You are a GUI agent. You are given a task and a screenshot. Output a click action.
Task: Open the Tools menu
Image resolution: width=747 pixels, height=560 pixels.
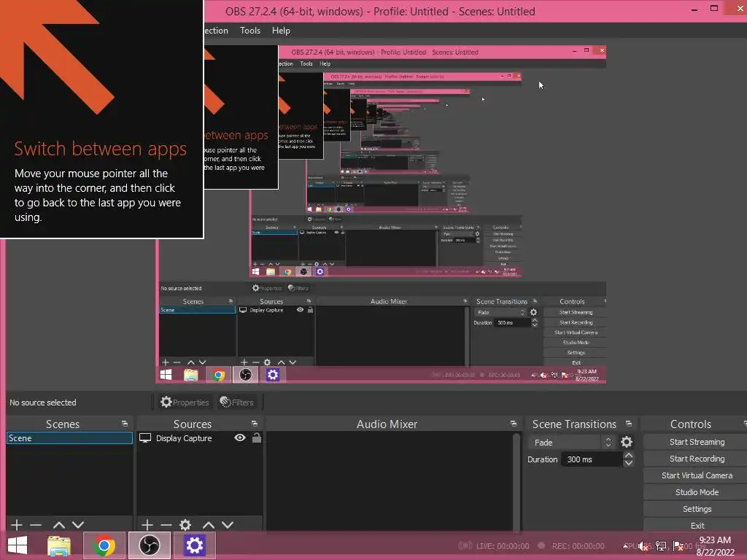click(x=250, y=31)
